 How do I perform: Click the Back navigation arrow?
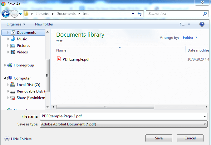point(6,14)
